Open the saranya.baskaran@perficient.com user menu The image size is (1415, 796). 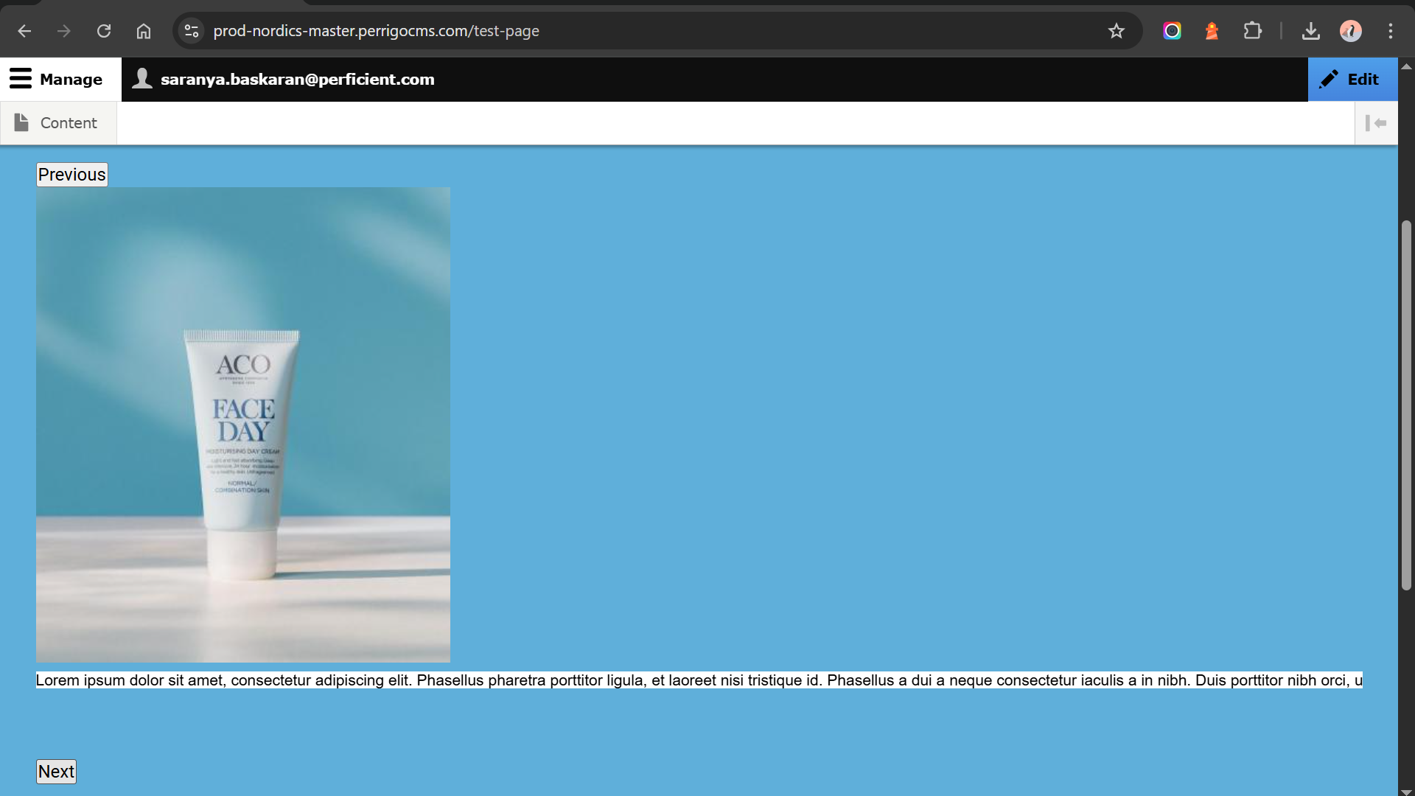tap(284, 80)
